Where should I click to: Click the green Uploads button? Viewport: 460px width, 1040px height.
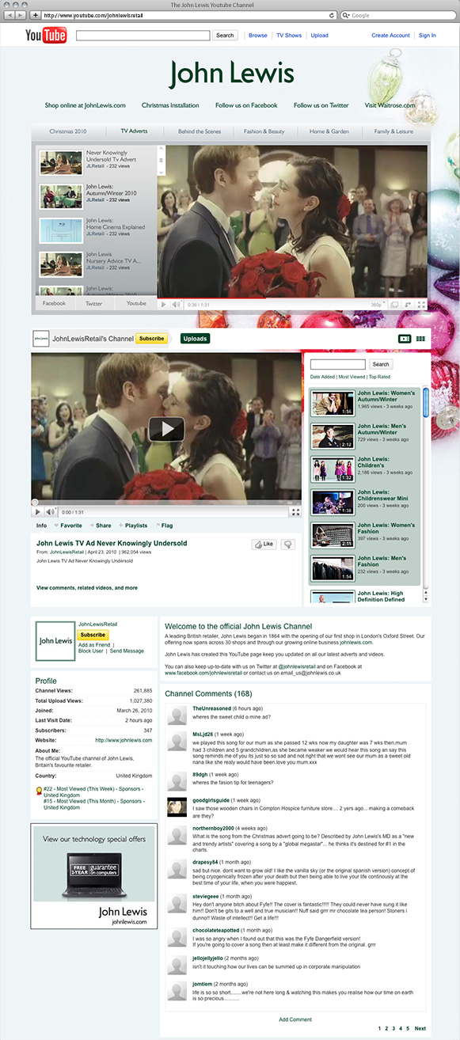(x=195, y=339)
